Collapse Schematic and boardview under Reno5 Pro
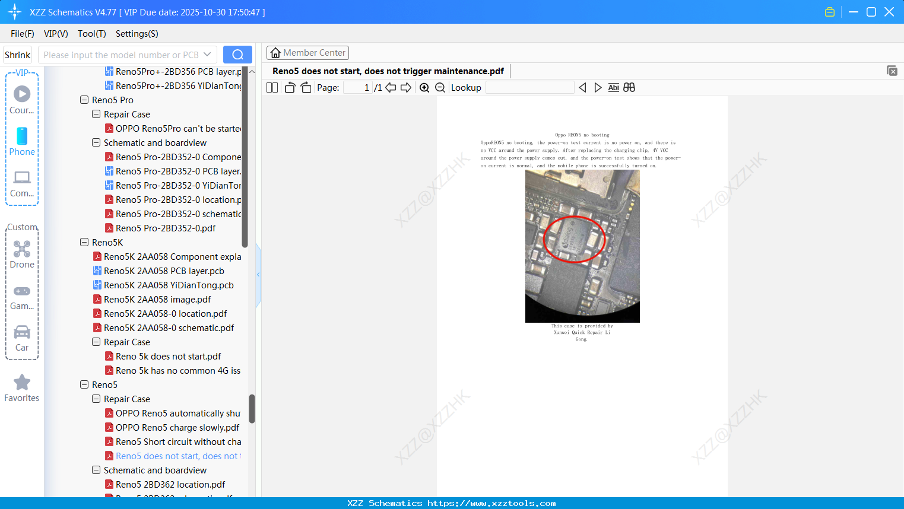This screenshot has width=904, height=509. (x=96, y=142)
